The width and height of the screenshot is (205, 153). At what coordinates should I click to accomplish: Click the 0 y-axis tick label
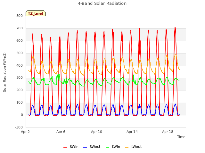(x=22, y=115)
